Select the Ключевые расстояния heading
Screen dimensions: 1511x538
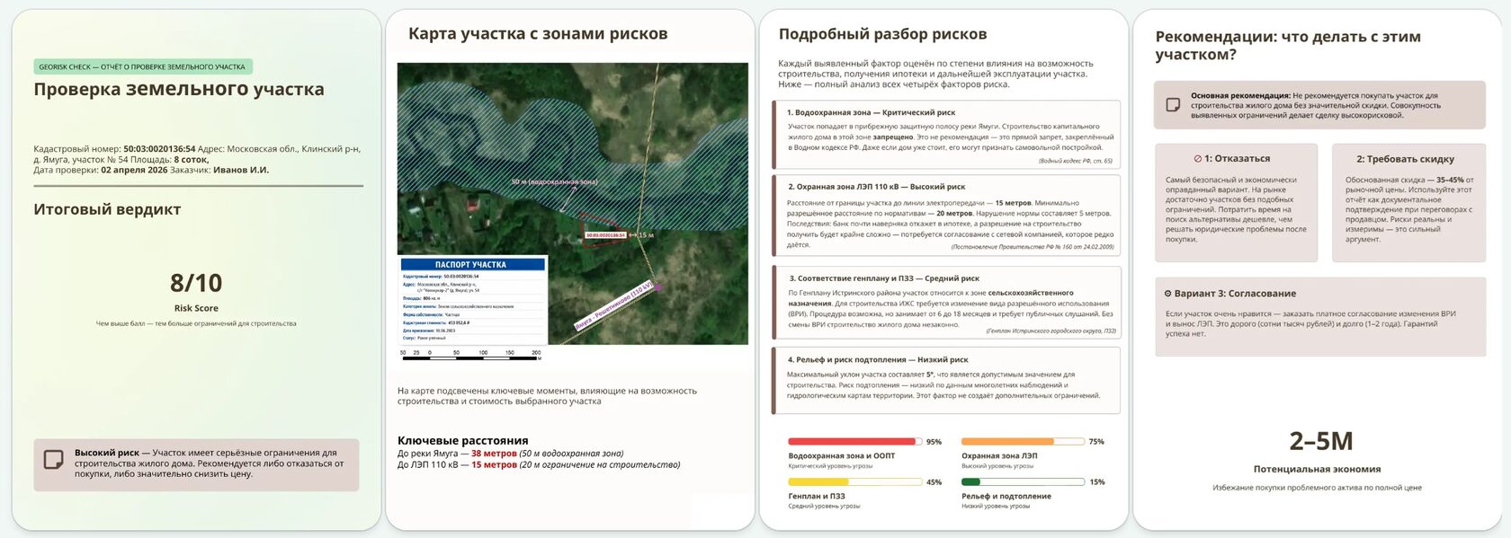pyautogui.click(x=463, y=441)
